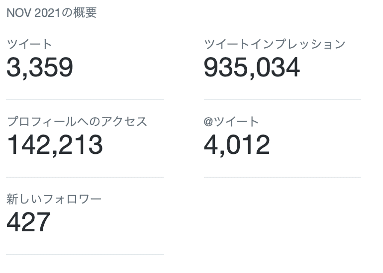Select the 427 new followers number
This screenshot has height=273, width=383.
tap(28, 222)
